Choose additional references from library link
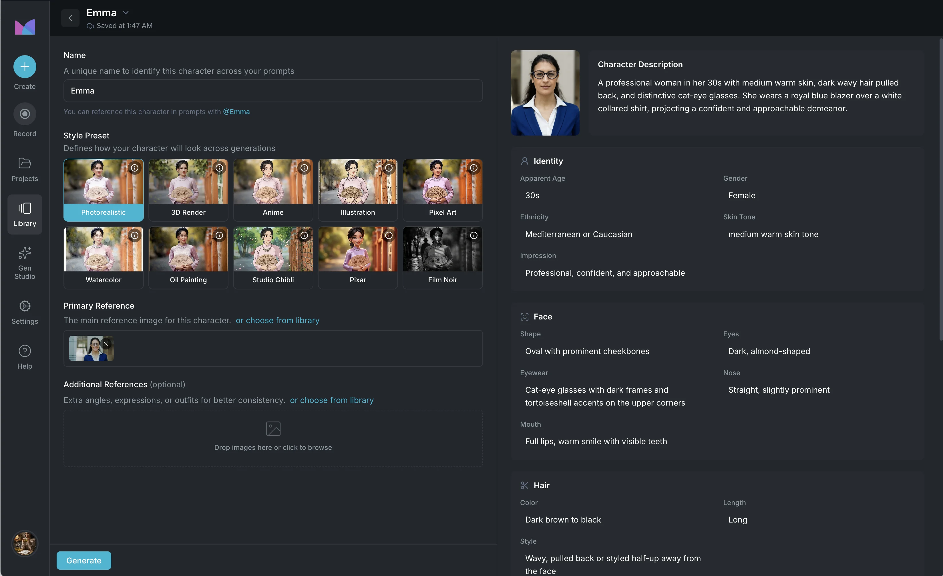The height and width of the screenshot is (576, 943). pos(332,400)
